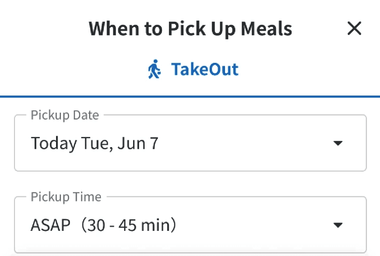Click the blue underline below TakeOut
The image size is (380, 256).
[x=190, y=96]
